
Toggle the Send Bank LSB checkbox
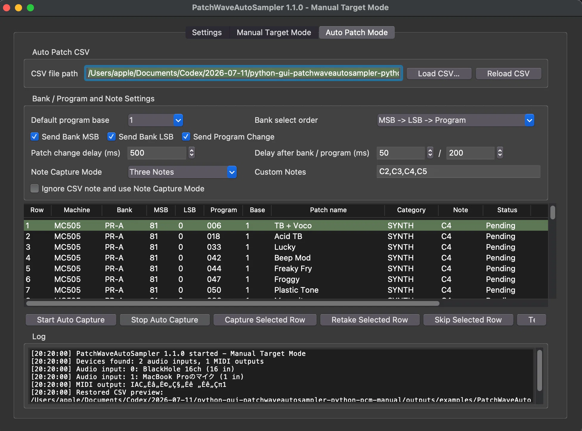112,137
